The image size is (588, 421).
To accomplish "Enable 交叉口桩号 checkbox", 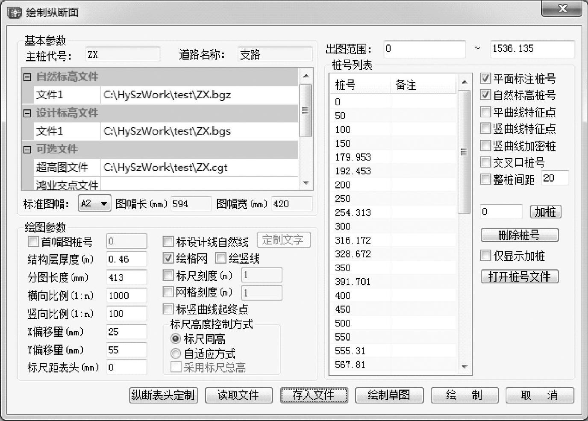I will click(485, 162).
